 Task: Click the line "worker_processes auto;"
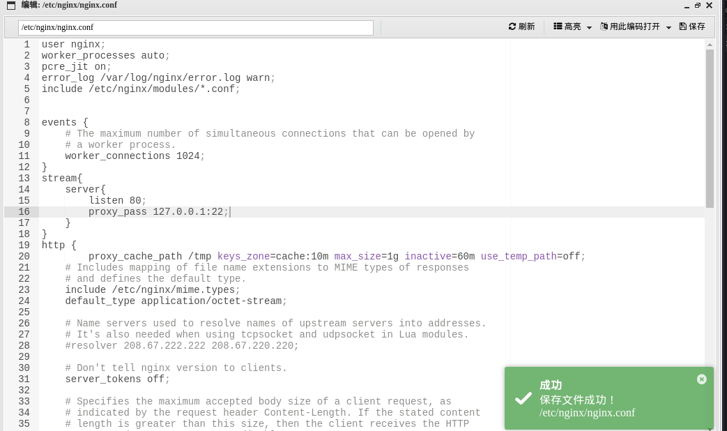(106, 56)
